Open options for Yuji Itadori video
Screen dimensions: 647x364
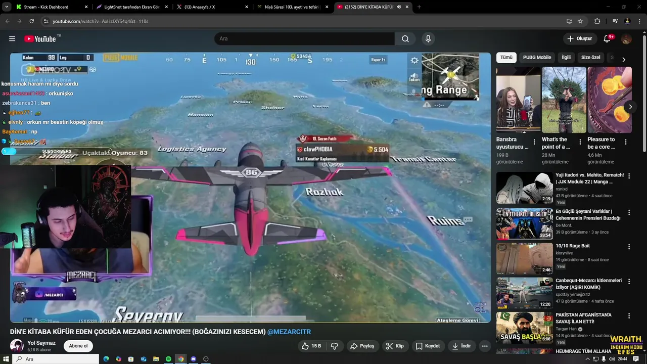(x=629, y=175)
